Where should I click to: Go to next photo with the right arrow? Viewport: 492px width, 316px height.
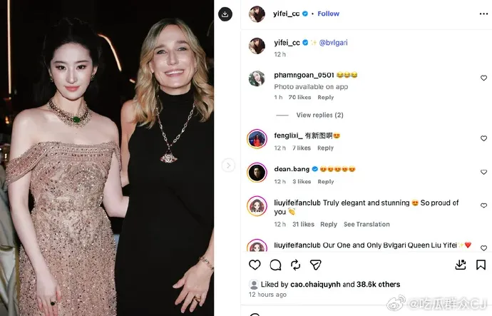pyautogui.click(x=228, y=165)
